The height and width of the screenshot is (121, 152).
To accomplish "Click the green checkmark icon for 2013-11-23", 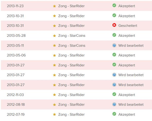I will (114, 5).
